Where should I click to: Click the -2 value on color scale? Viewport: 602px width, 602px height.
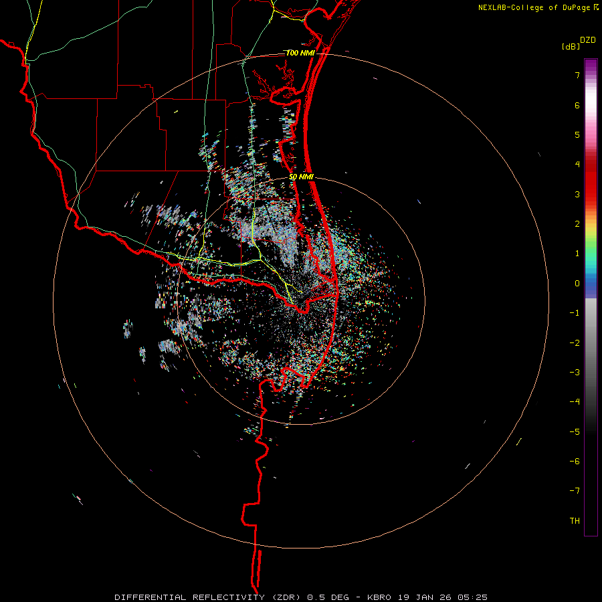click(575, 343)
